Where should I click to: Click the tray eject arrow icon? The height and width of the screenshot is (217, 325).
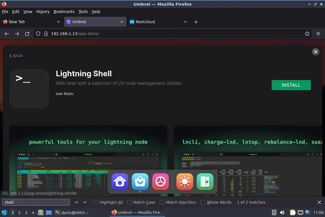[274, 212]
